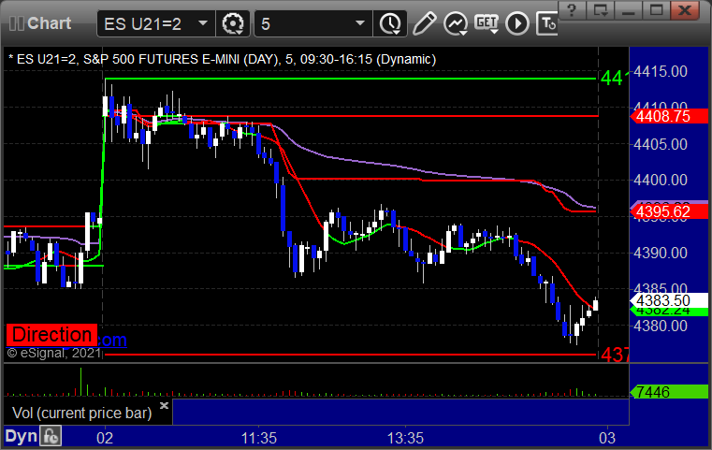This screenshot has width=712, height=450.
Task: Click the 13:35 time axis label
Action: [405, 438]
